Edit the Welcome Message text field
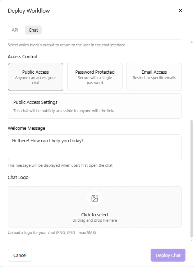Image resolution: width=193 pixels, height=267 pixels. [x=95, y=147]
